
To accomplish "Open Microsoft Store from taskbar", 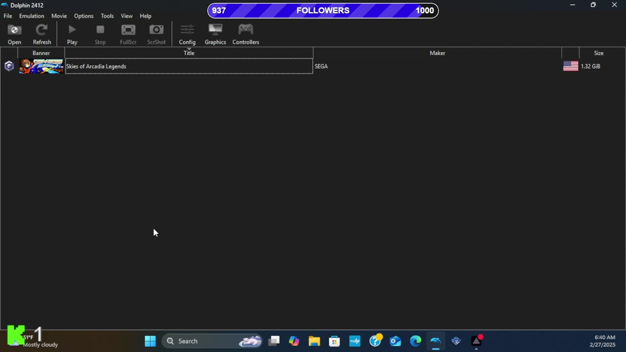I will 335,341.
